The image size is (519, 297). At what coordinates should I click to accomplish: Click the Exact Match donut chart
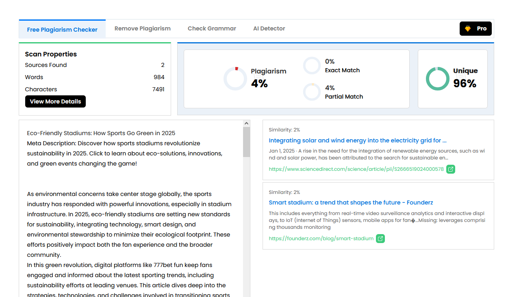pos(312,66)
